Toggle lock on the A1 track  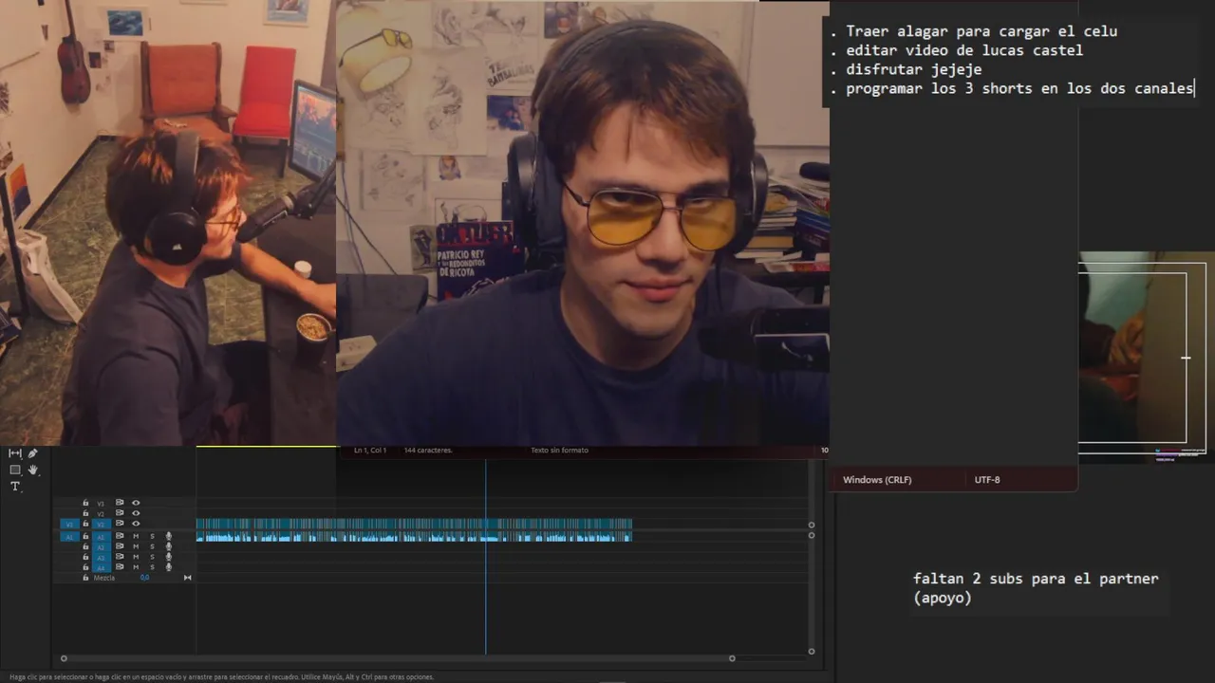tap(85, 536)
